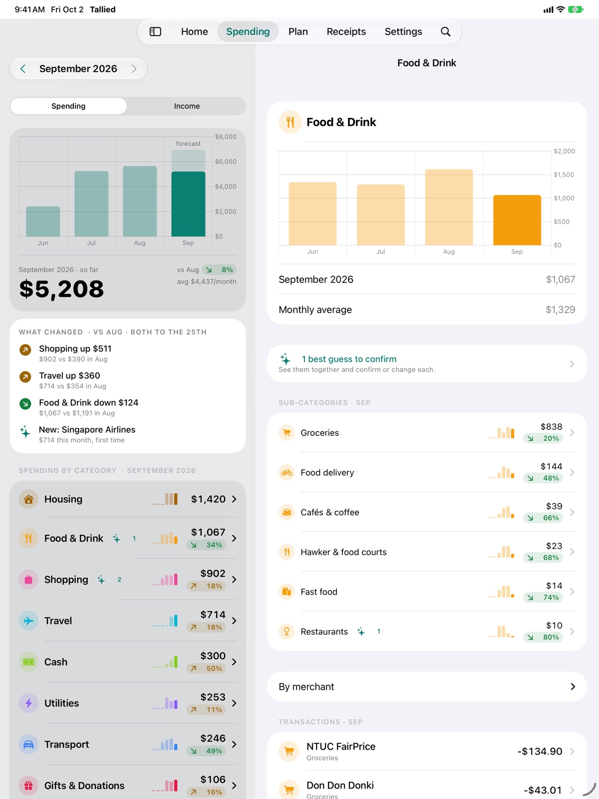Open the By merchant row
This screenshot has height=799, width=599.
(x=427, y=687)
